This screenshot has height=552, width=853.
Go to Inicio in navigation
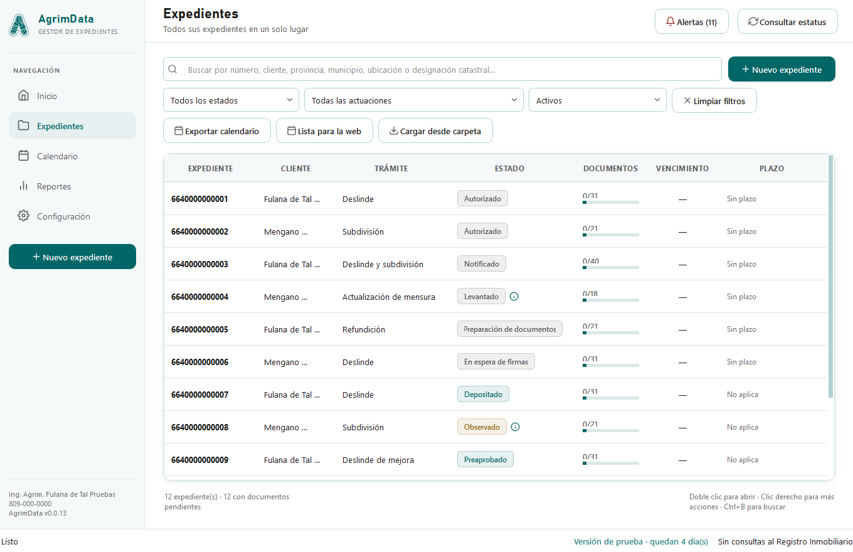(x=72, y=96)
